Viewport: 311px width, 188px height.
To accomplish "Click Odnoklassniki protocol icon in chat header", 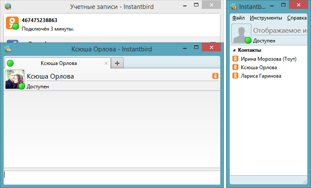I will (x=215, y=76).
